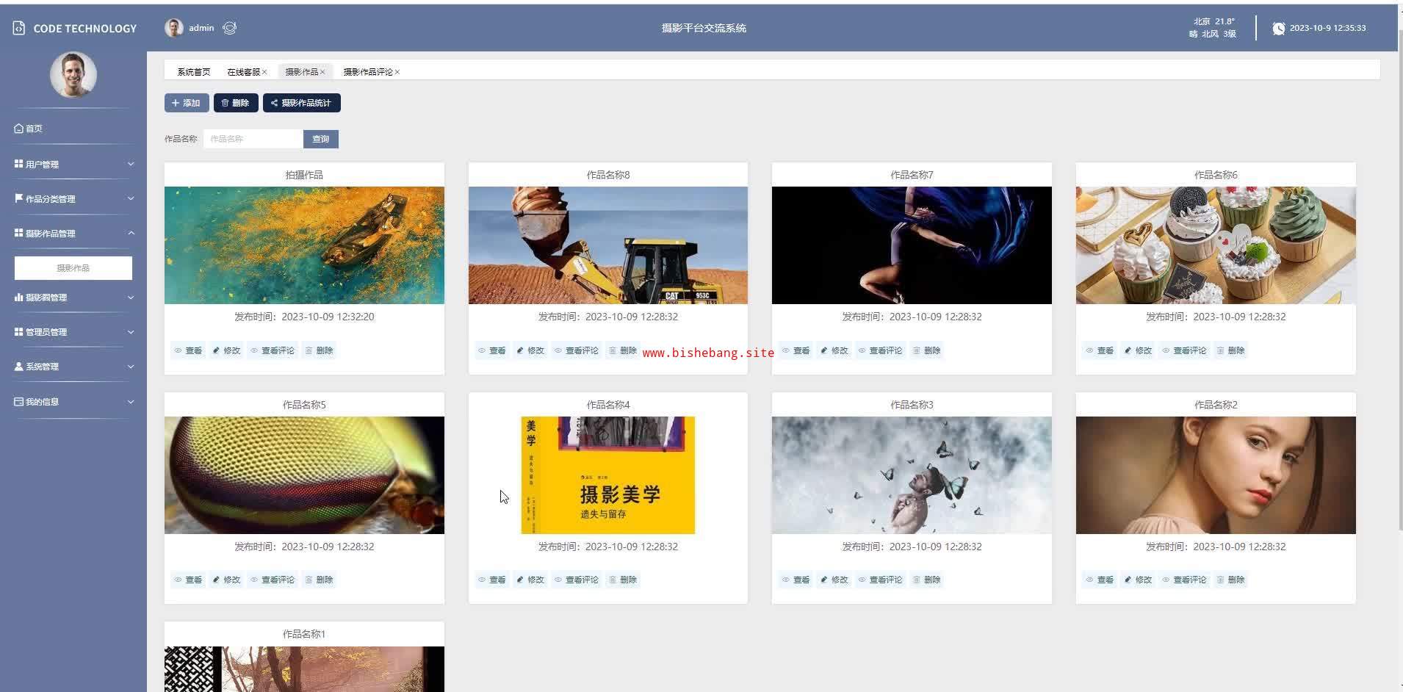Click 查看 on 作品名称5
Image resolution: width=1403 pixels, height=692 pixels.
[x=188, y=580]
